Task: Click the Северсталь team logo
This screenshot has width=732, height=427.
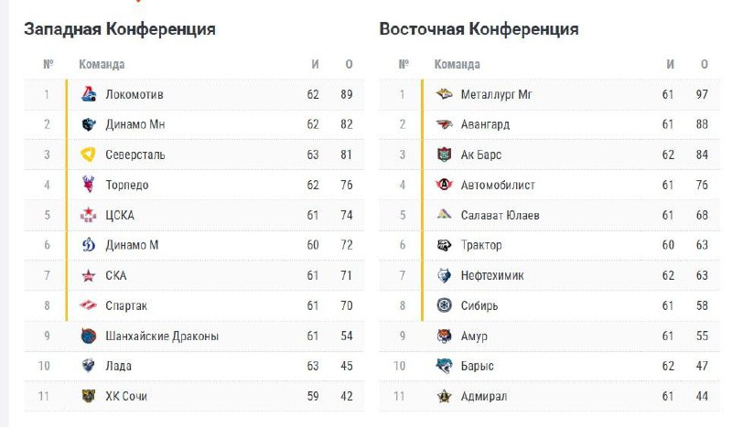Action: point(89,155)
